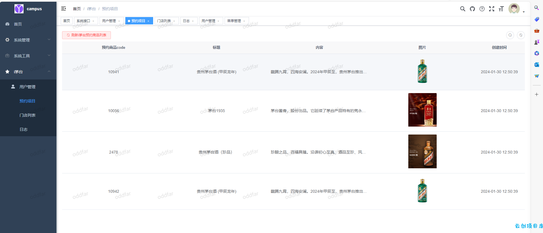Expand the 系统管理 sidebar menu
Viewport: 543px width, 233px height.
coord(28,40)
